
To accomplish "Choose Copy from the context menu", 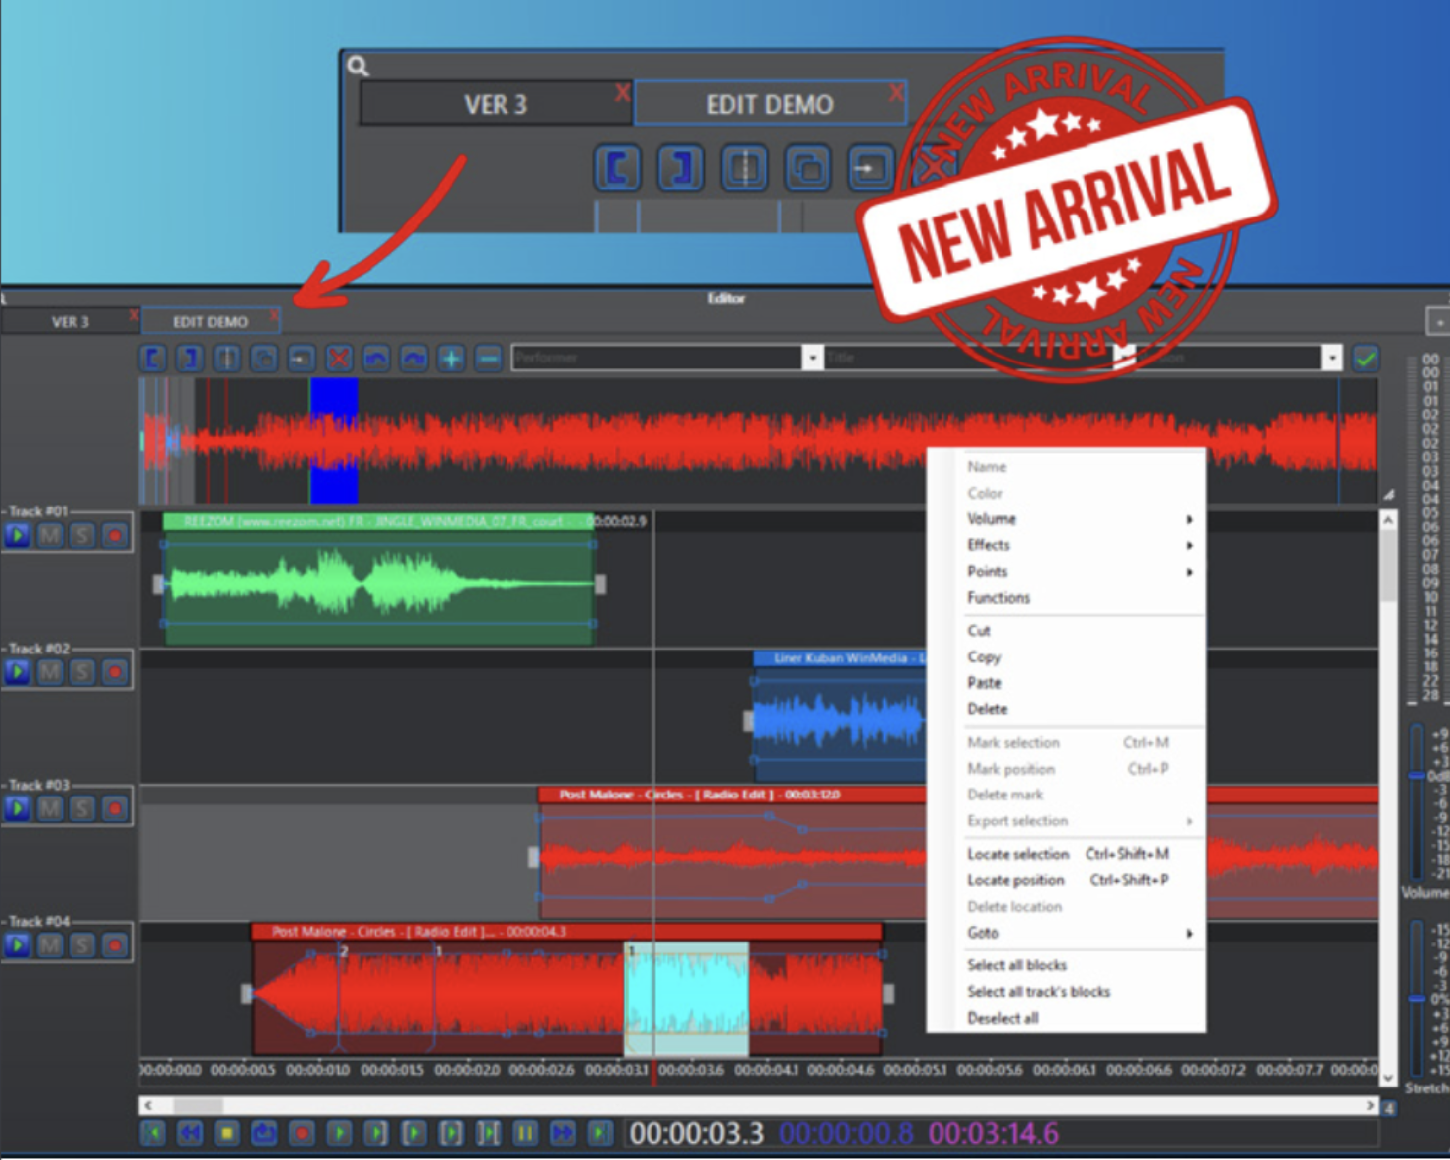I will [x=985, y=657].
